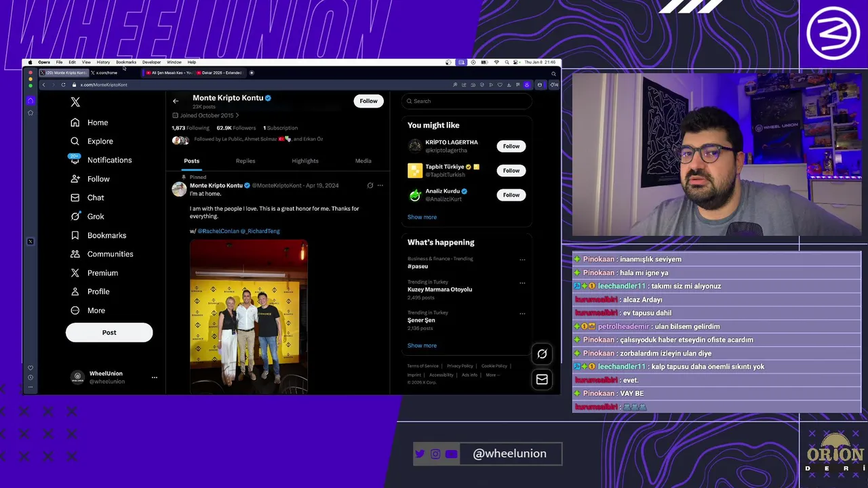The image size is (868, 488).
Task: View the 62.9K Followers list
Action: coord(236,128)
